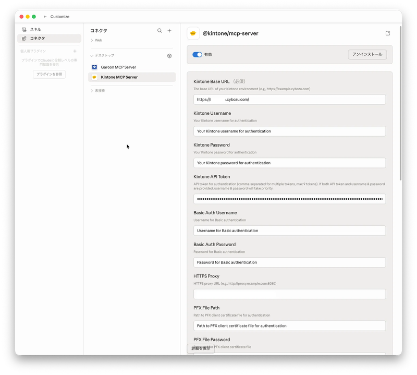
Task: Click the PFX File Password label
Action: point(212,340)
